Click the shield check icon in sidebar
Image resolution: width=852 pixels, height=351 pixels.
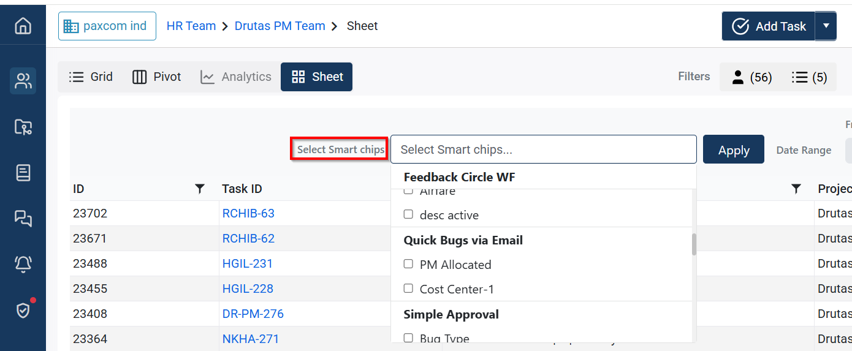[x=23, y=310]
